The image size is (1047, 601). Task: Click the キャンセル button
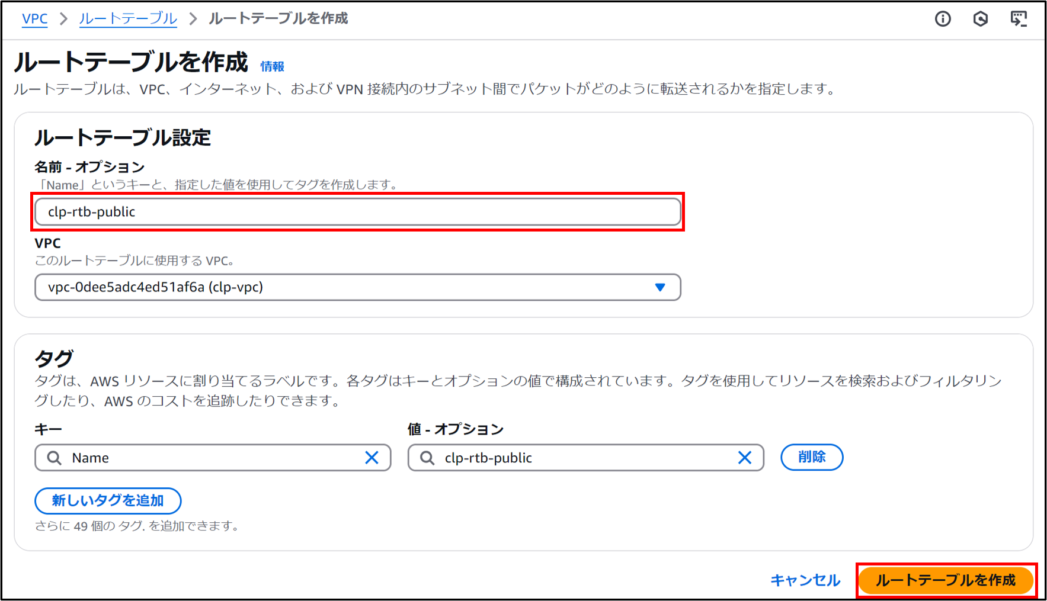tap(805, 580)
